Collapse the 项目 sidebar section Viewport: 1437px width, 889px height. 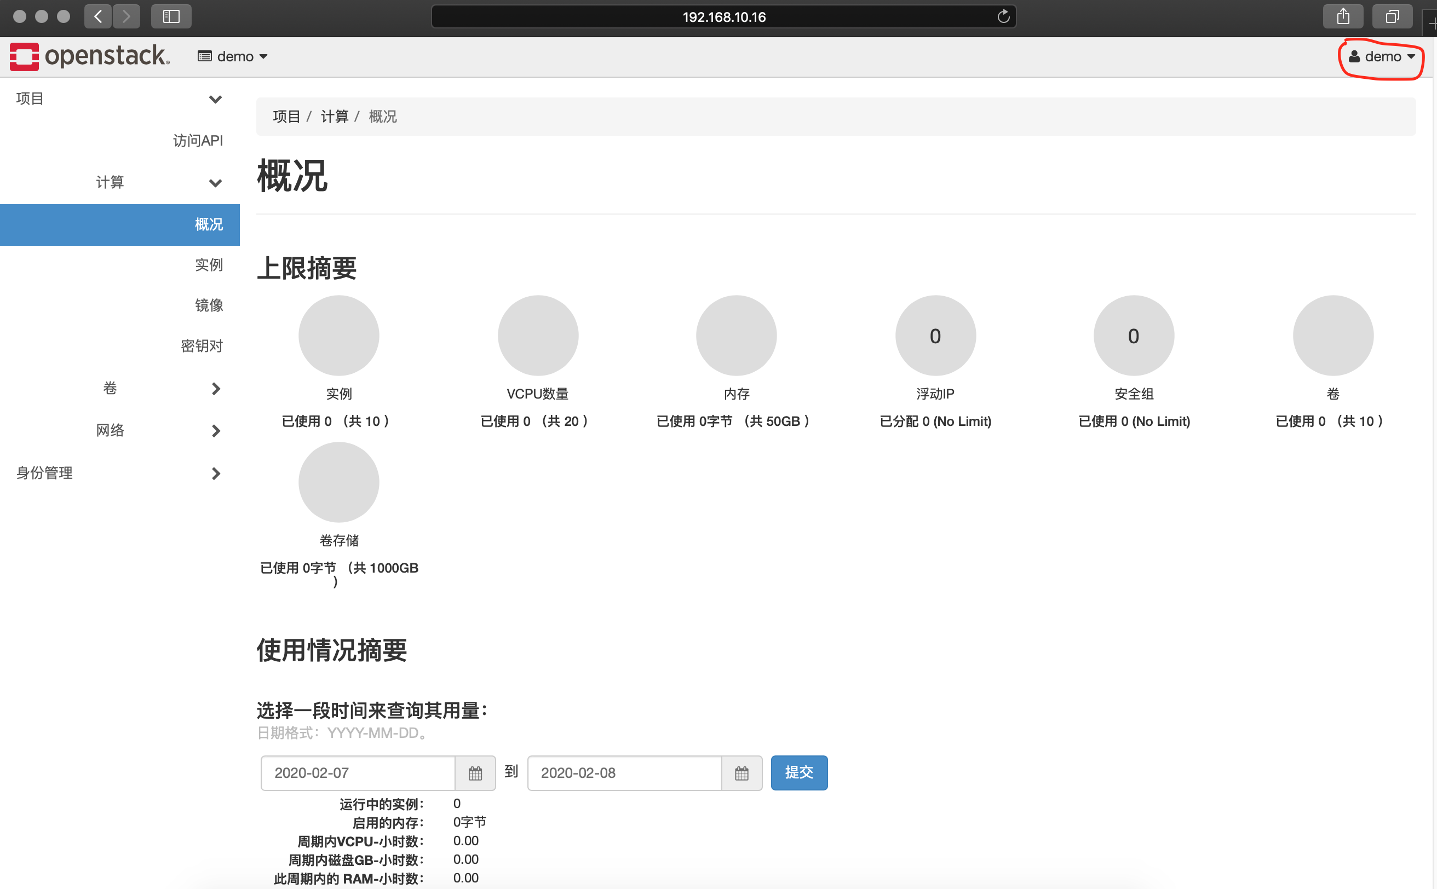coord(119,99)
